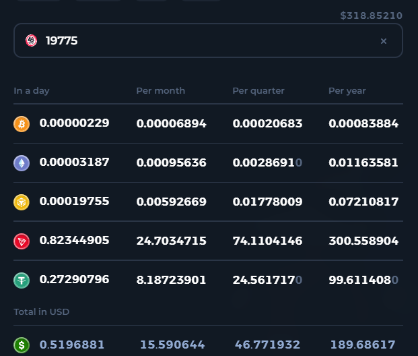
Task: Clear the amount field with X
Action: 384,41
